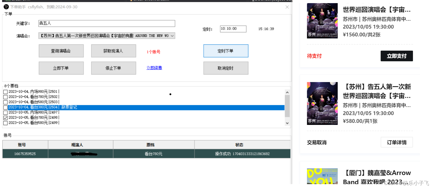Click the 交易取消 status label

tap(317, 142)
